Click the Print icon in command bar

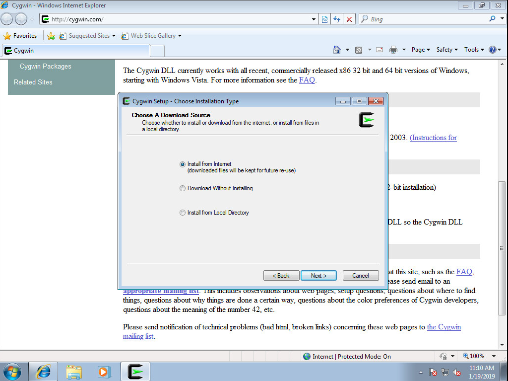click(393, 50)
